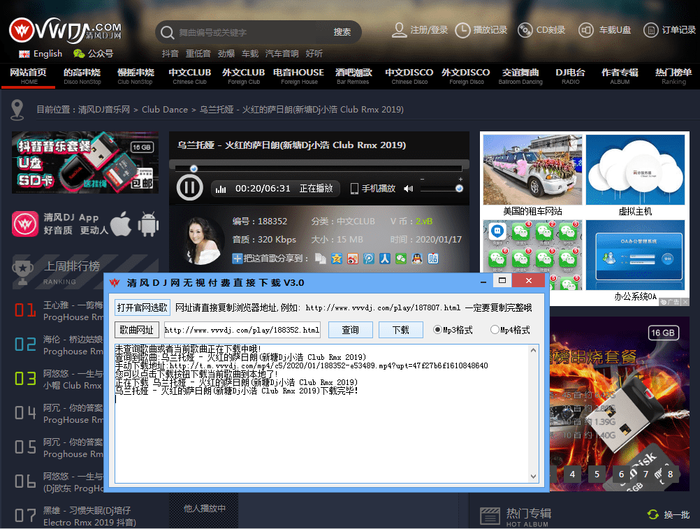Pause the currently playing song
Viewport: 700px width, 529px height.
tap(189, 188)
